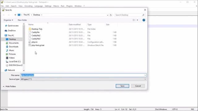Select This PC in the navigation pane
198x111 pixels.
pyautogui.click(x=10, y=35)
